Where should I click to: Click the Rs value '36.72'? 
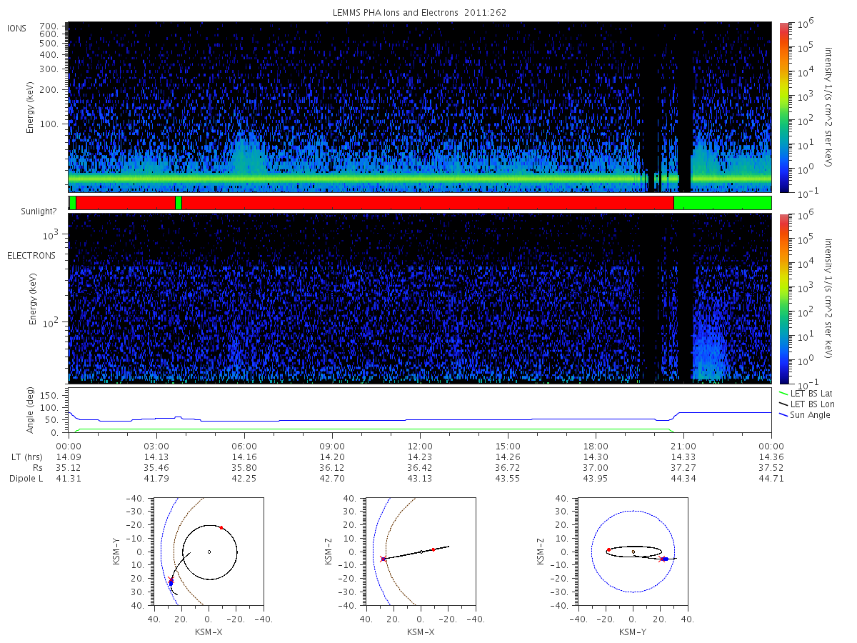(508, 468)
